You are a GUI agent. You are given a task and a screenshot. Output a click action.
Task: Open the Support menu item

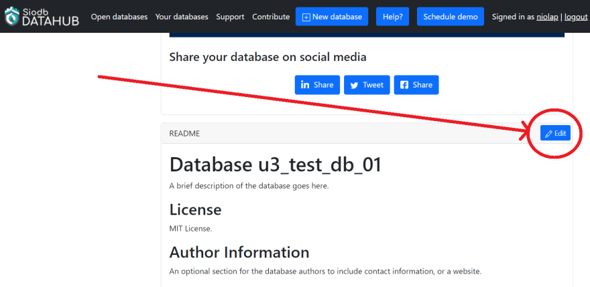[x=230, y=17]
